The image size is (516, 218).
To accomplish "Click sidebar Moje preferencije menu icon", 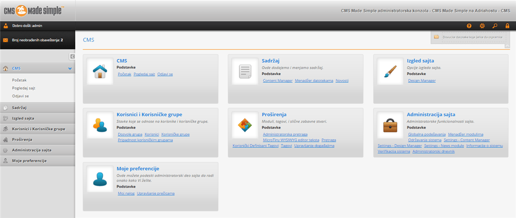I will pyautogui.click(x=5, y=160).
